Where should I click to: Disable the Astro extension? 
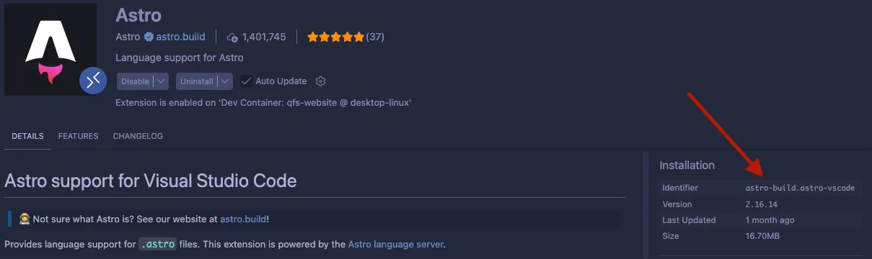[x=135, y=81]
